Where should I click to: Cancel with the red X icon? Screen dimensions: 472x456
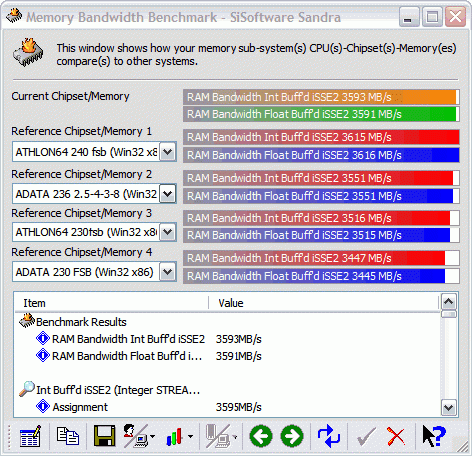click(396, 436)
